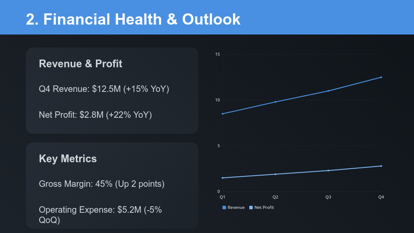Toggle the Net Profit series via legend label
Screen dimensions: 414x233
(264, 208)
